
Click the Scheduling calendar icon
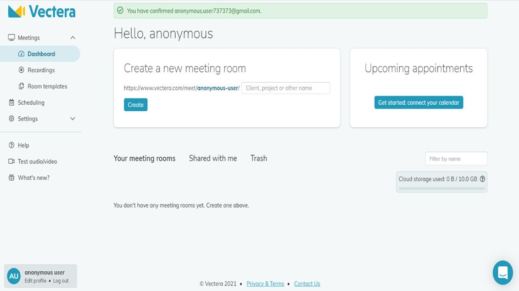12,102
